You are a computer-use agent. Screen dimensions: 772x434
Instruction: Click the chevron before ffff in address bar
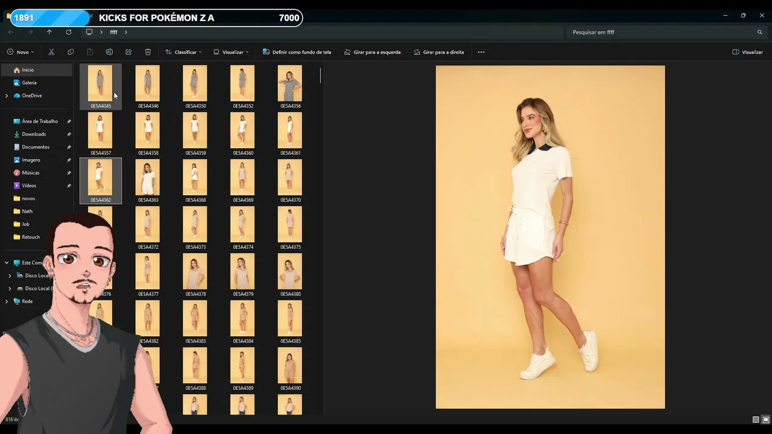point(101,32)
